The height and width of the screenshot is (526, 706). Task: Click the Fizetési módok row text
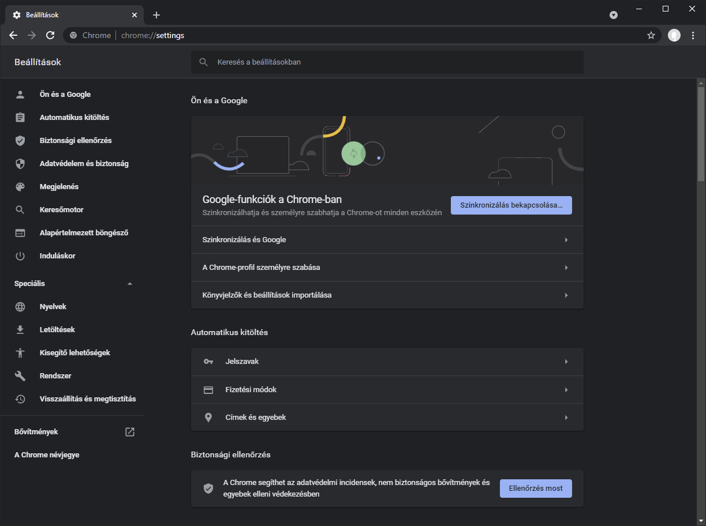tap(251, 390)
